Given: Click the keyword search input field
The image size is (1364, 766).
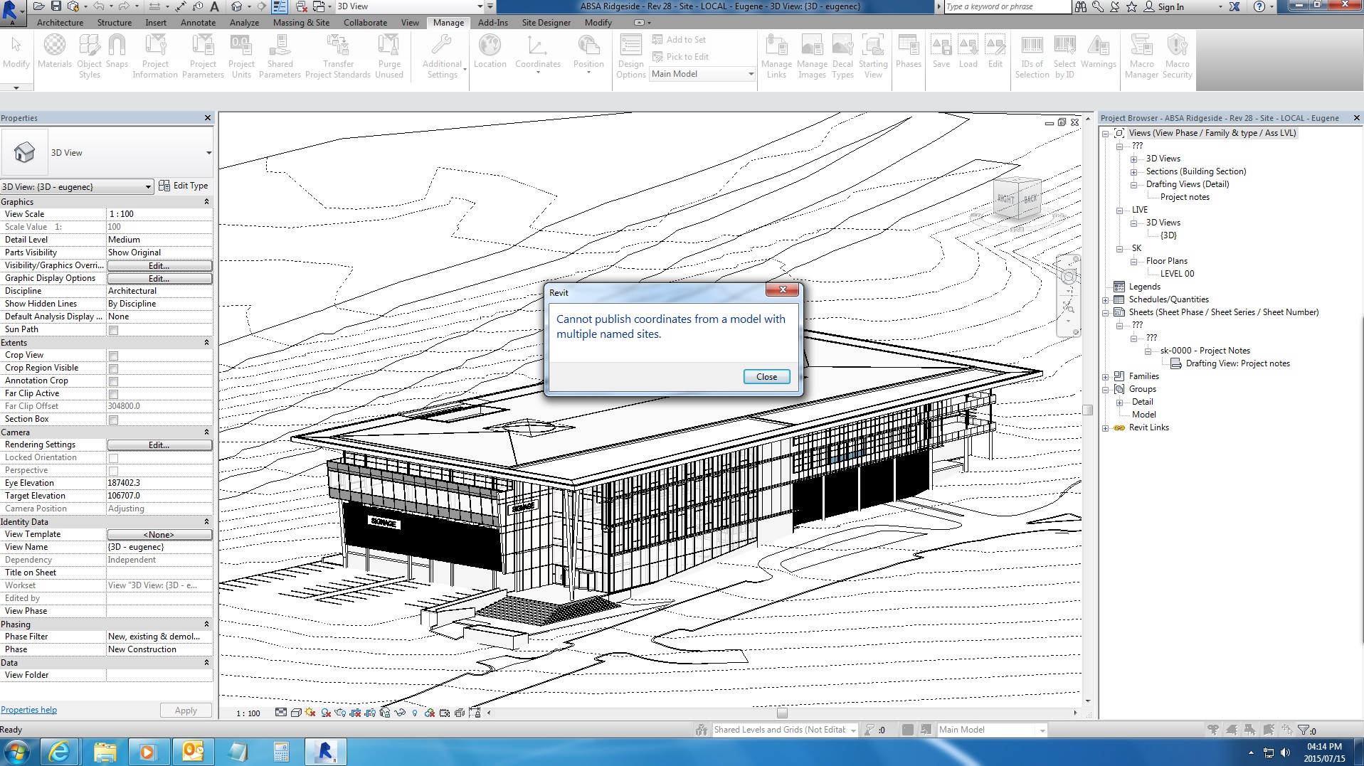Looking at the screenshot, I should 1006,7.
